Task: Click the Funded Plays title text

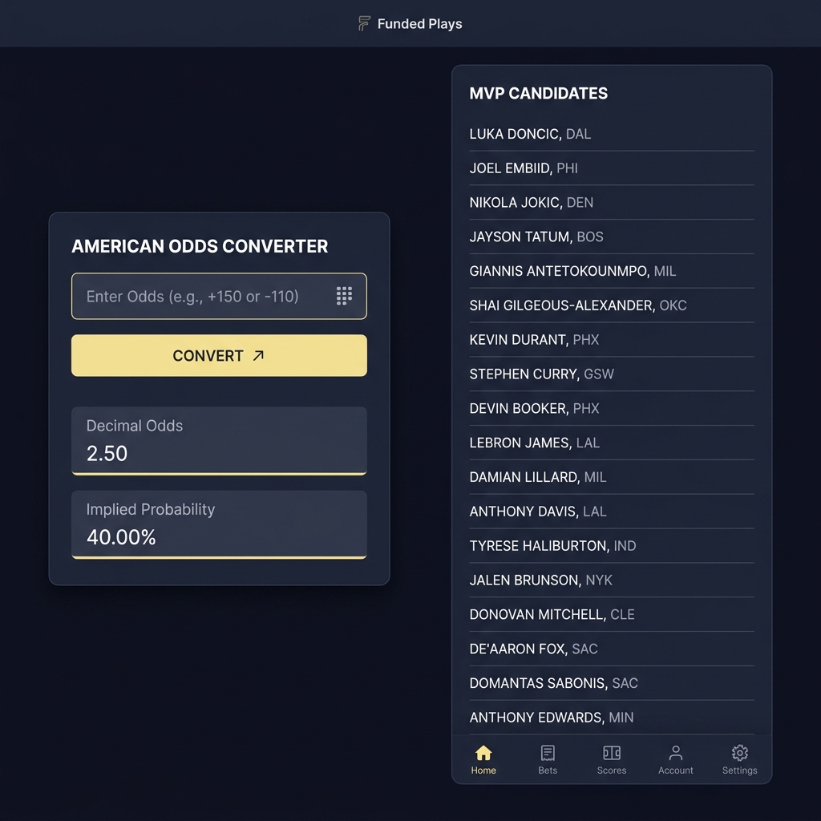Action: (x=419, y=24)
